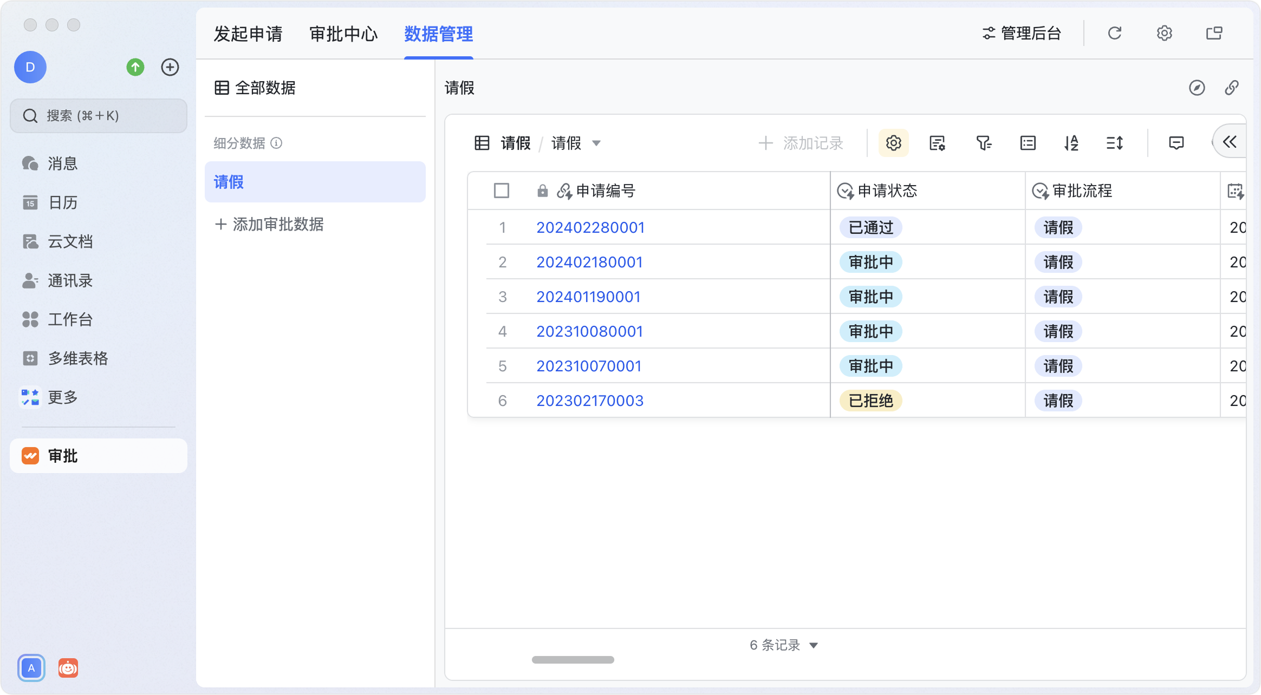Open record 202402280001 link
Image resolution: width=1261 pixels, height=695 pixels.
coord(590,227)
